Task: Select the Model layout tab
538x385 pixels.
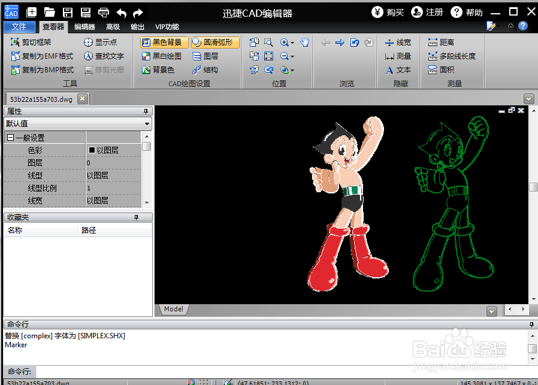Action: [x=174, y=309]
